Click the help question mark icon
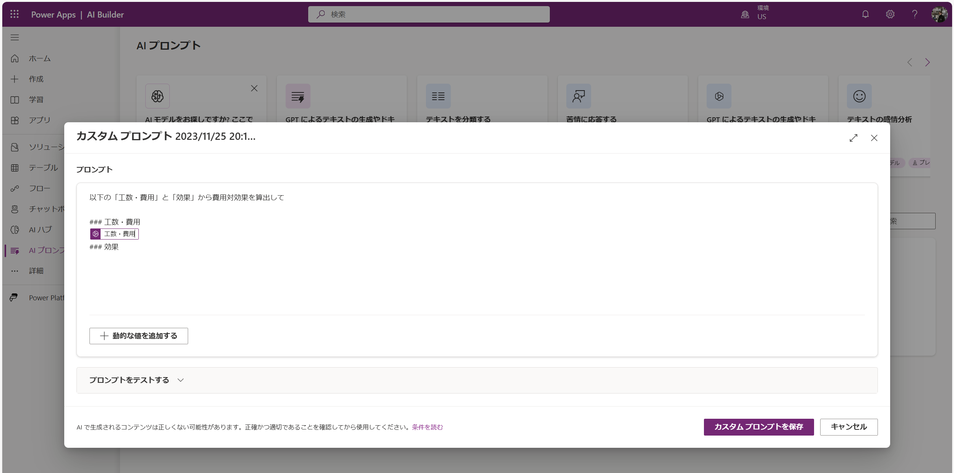 [915, 14]
